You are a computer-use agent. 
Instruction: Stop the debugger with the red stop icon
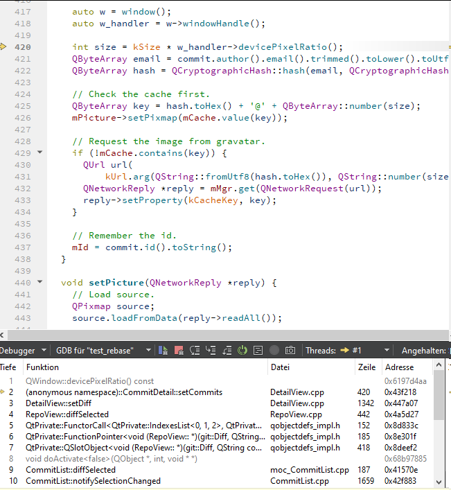(x=179, y=350)
